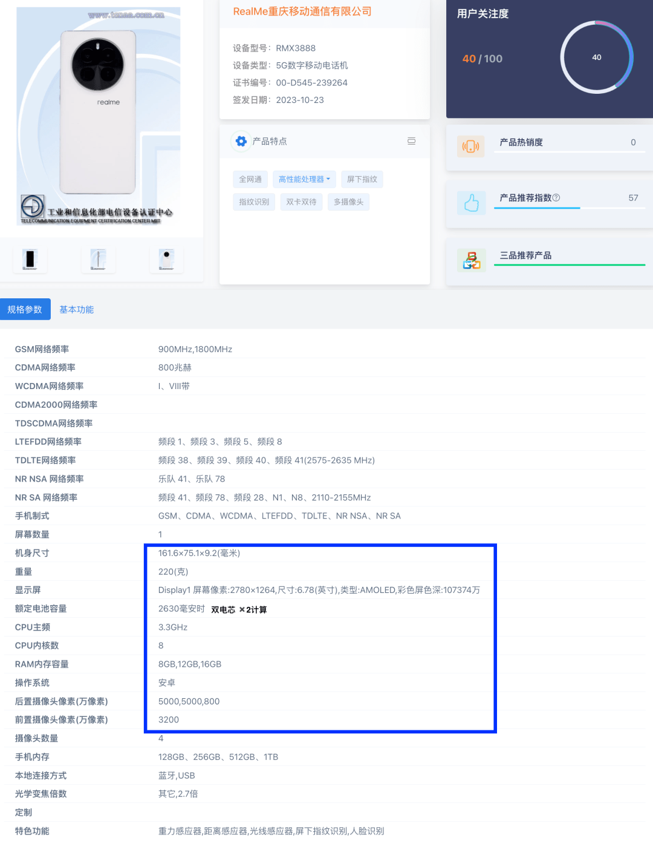Click the 全网通 feature tag
The width and height of the screenshot is (653, 852).
250,179
